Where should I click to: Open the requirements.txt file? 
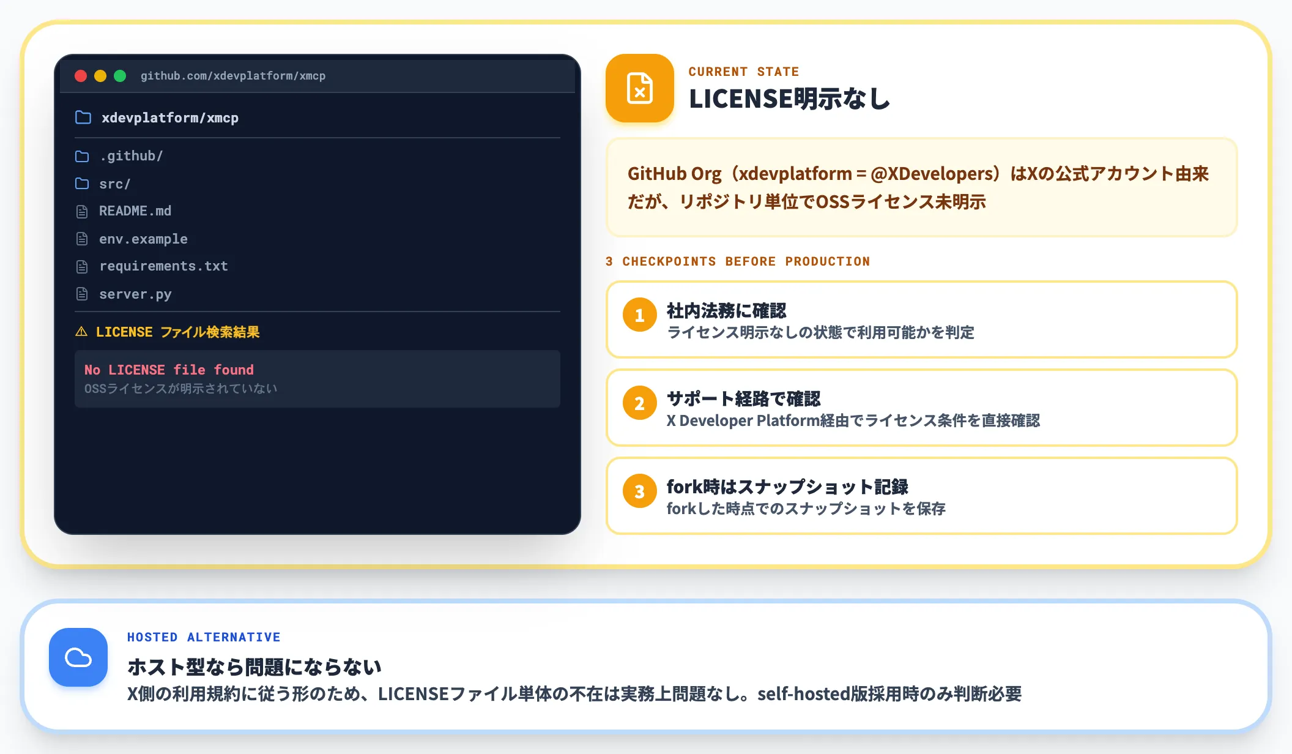click(317, 266)
